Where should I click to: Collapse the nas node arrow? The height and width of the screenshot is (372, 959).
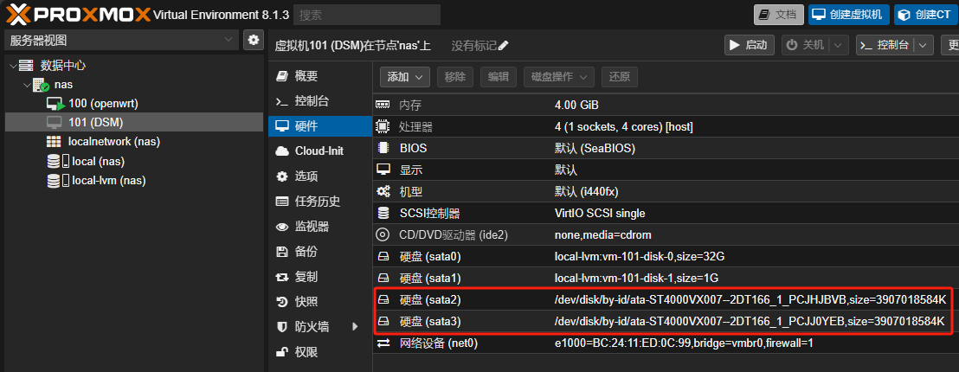pyautogui.click(x=27, y=85)
